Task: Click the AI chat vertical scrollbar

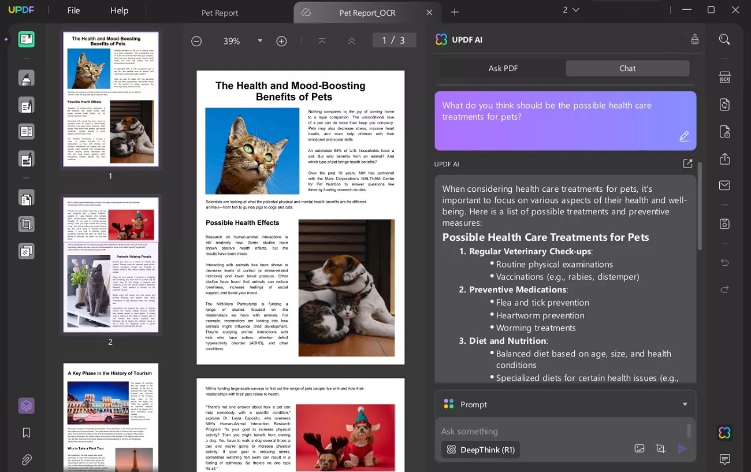Action: (699, 207)
